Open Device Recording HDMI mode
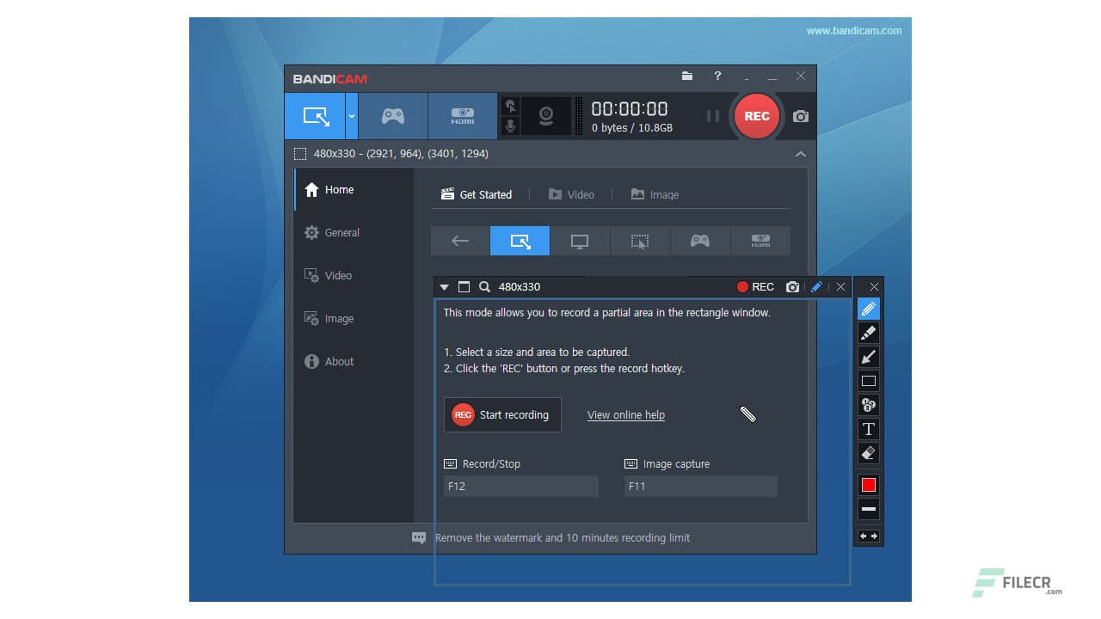This screenshot has height=619, width=1101. coord(462,116)
